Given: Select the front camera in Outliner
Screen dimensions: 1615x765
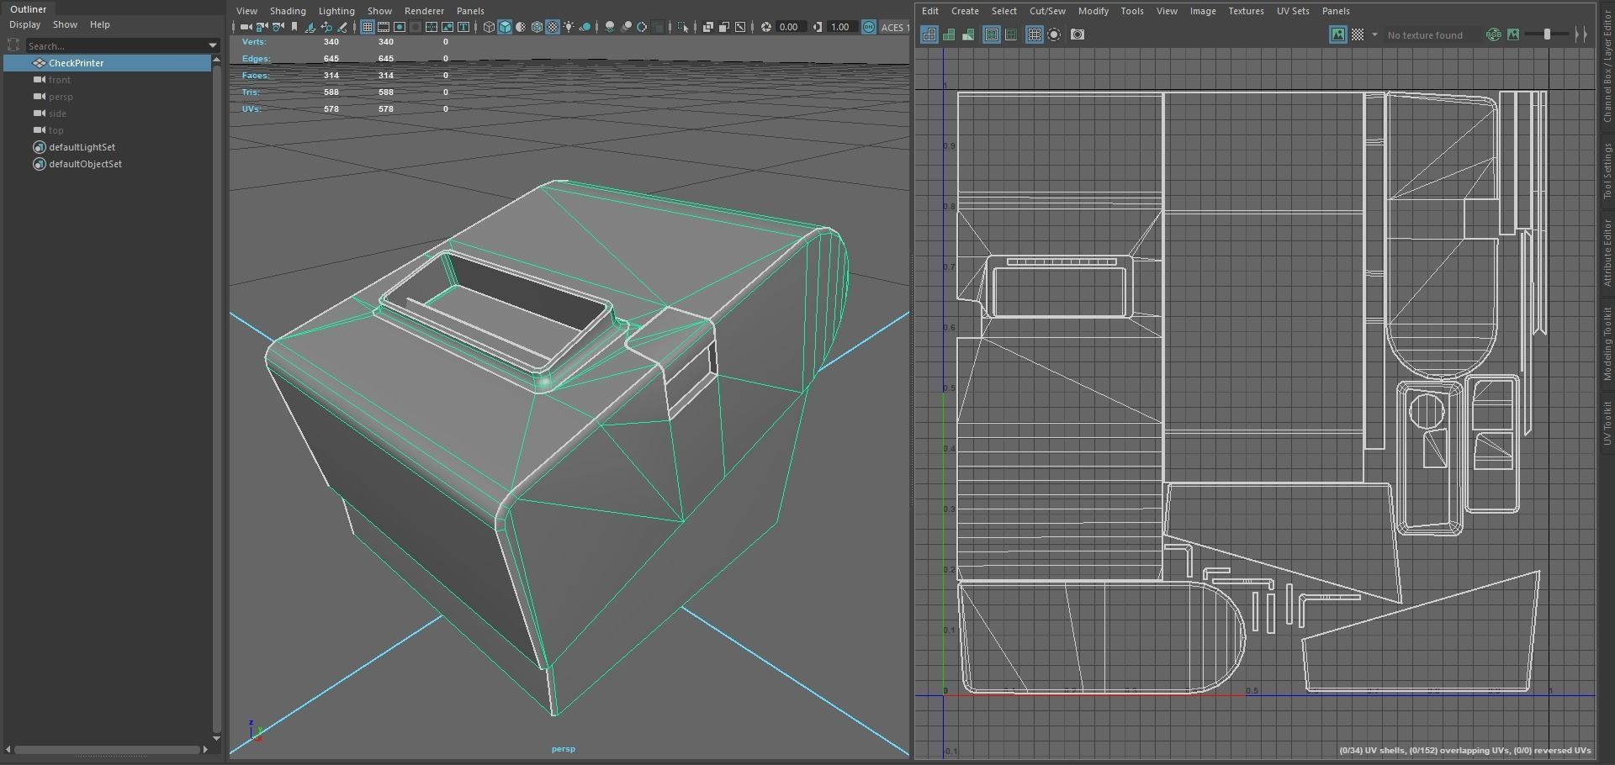Looking at the screenshot, I should click(59, 80).
